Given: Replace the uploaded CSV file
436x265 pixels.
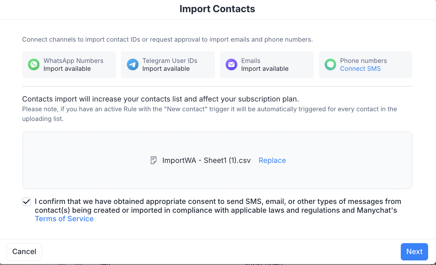Looking at the screenshot, I should click(x=272, y=160).
